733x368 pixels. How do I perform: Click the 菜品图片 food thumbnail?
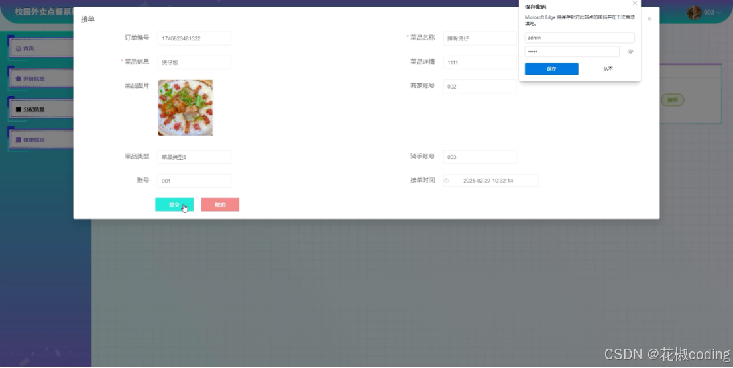click(x=185, y=108)
